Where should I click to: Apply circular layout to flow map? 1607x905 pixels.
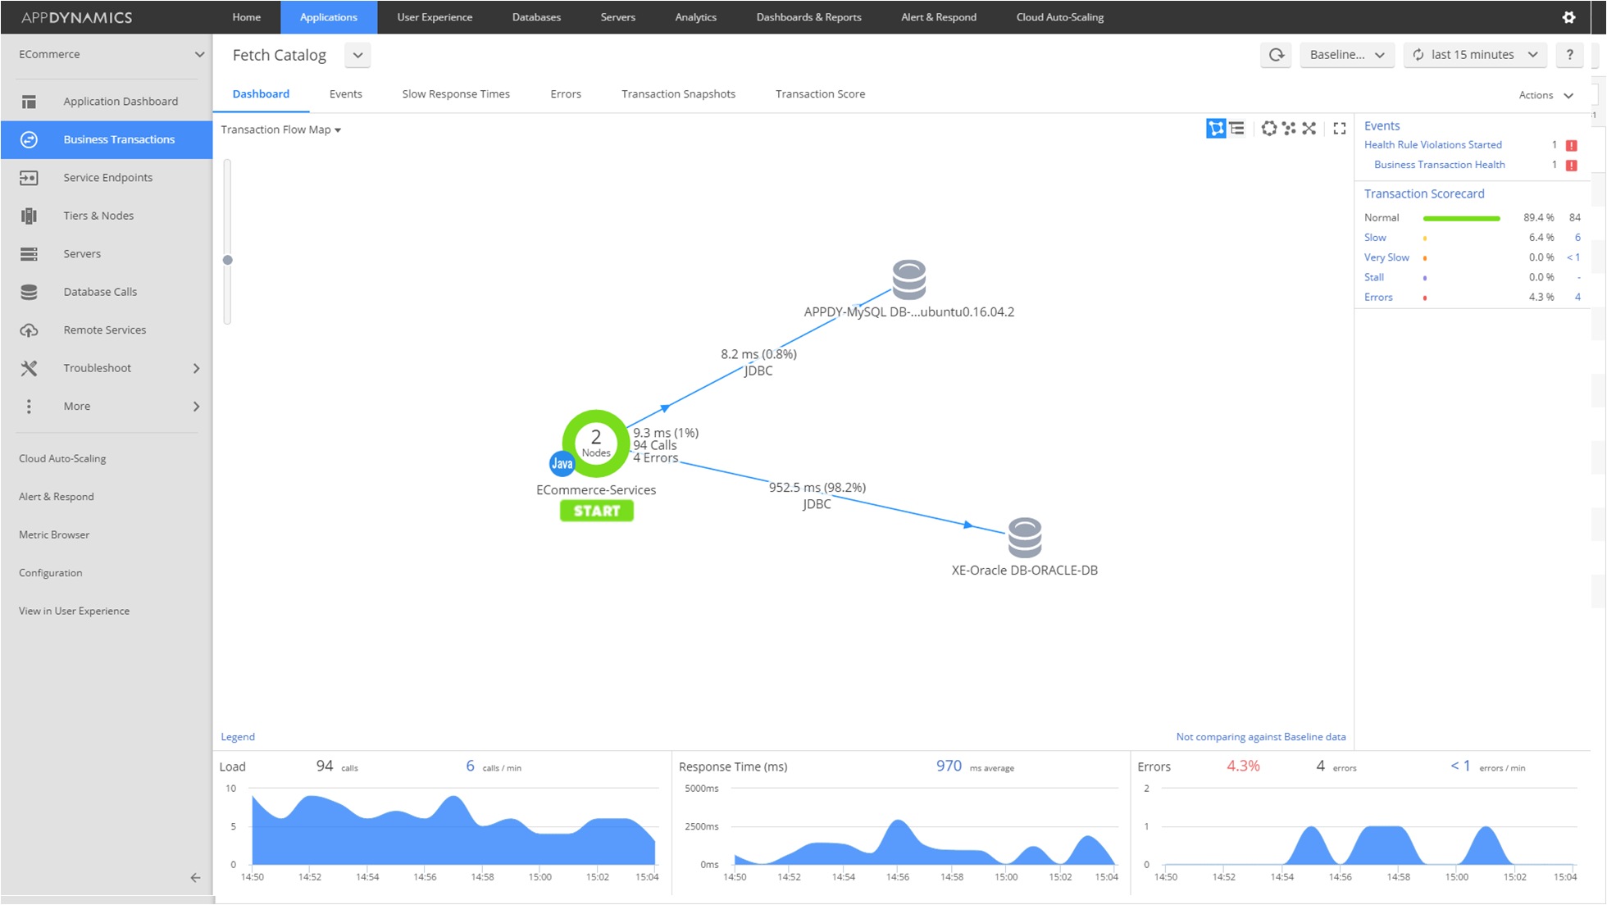pos(1268,129)
